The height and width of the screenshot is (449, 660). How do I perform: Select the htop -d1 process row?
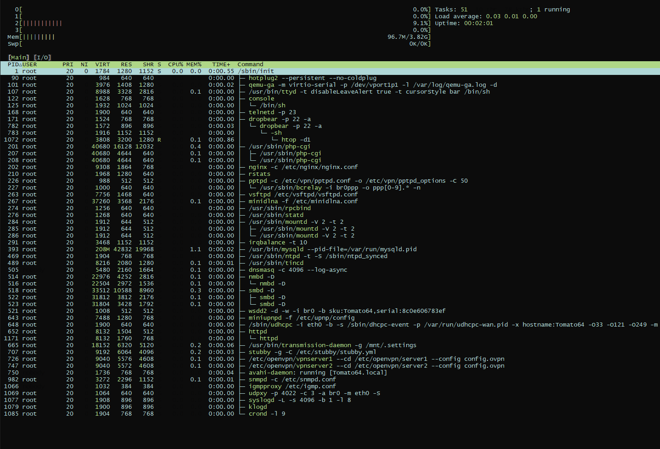coord(296,140)
